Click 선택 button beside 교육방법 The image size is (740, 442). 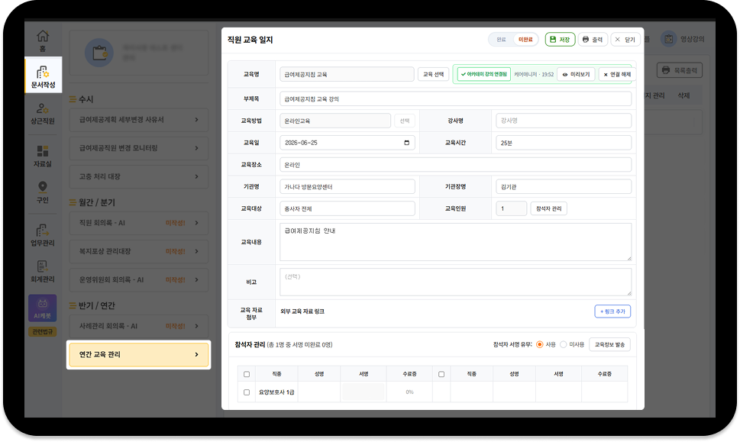405,121
